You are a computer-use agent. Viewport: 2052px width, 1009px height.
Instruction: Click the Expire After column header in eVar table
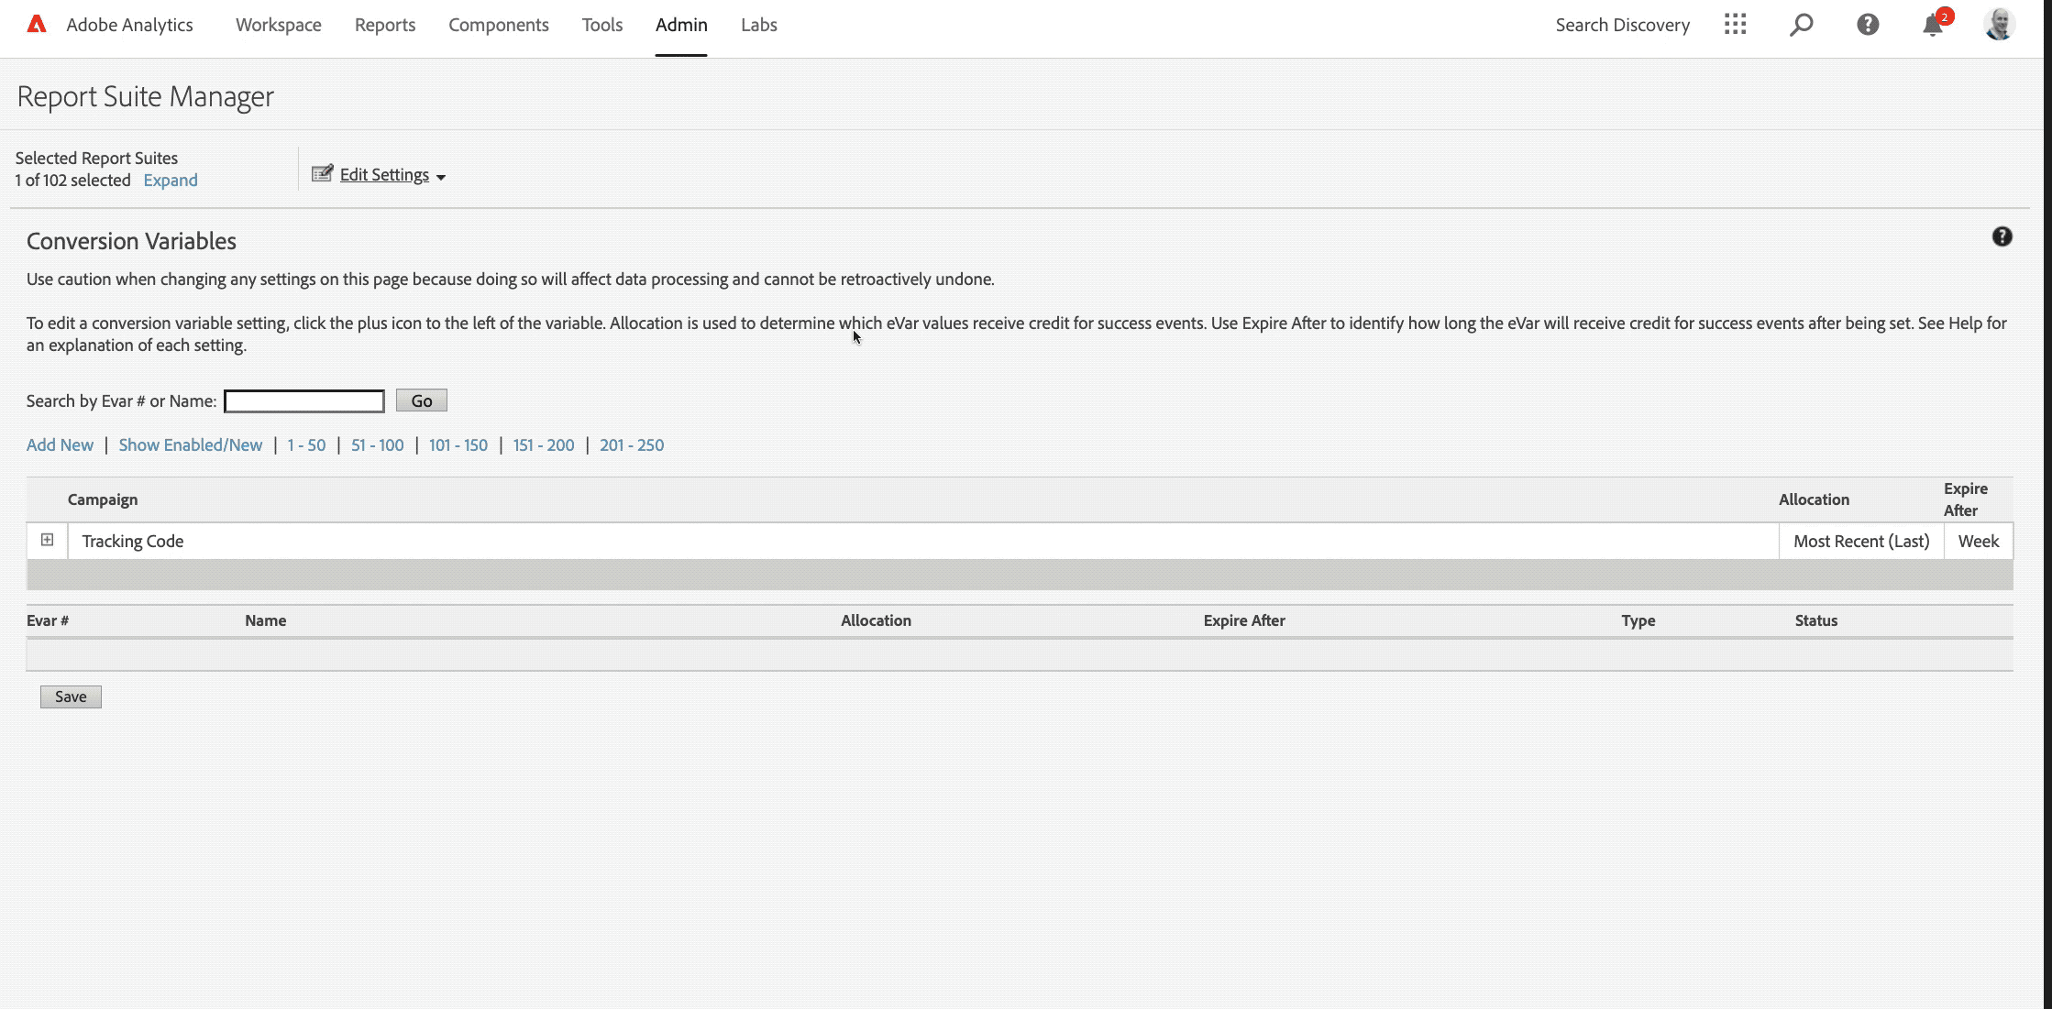click(1244, 620)
